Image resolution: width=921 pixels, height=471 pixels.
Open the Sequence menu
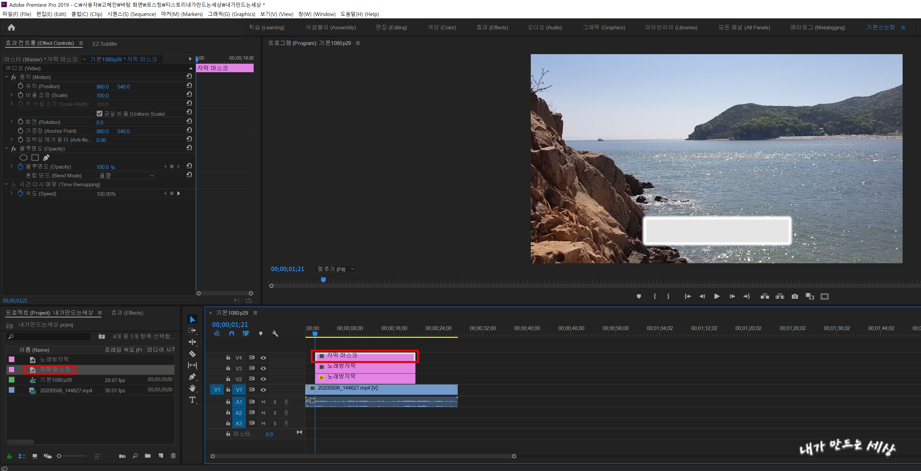[x=131, y=14]
